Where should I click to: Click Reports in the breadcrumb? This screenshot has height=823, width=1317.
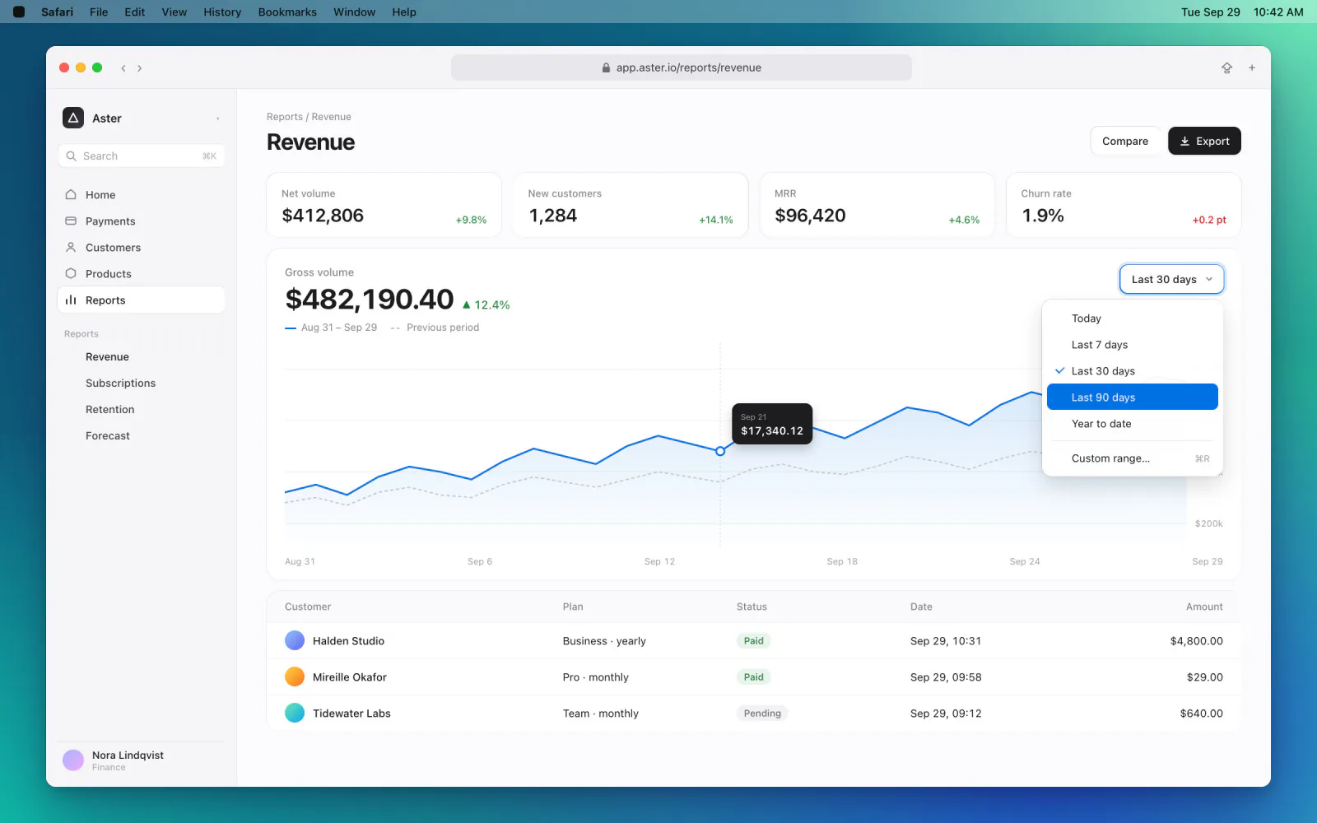[x=285, y=117]
